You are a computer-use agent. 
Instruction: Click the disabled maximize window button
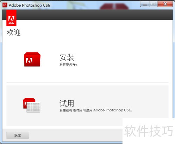tap(153, 4)
